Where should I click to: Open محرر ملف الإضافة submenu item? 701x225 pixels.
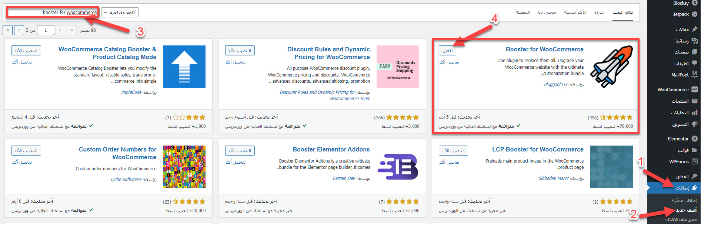[x=681, y=219]
